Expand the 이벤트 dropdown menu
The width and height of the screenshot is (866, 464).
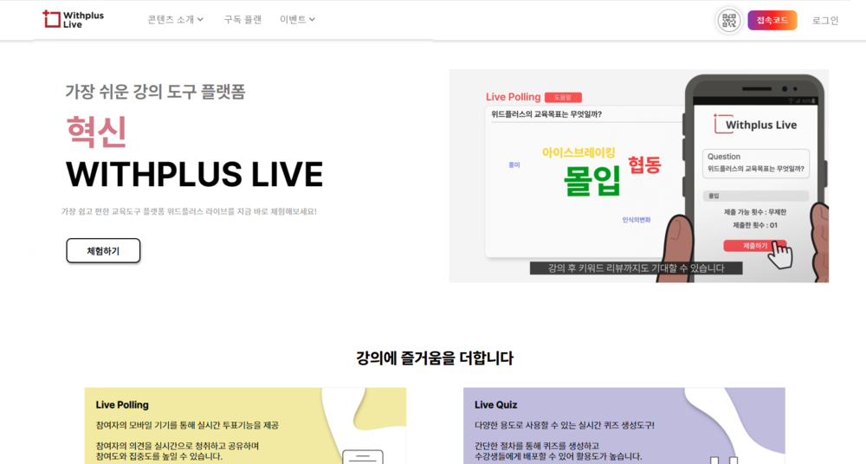click(x=297, y=19)
